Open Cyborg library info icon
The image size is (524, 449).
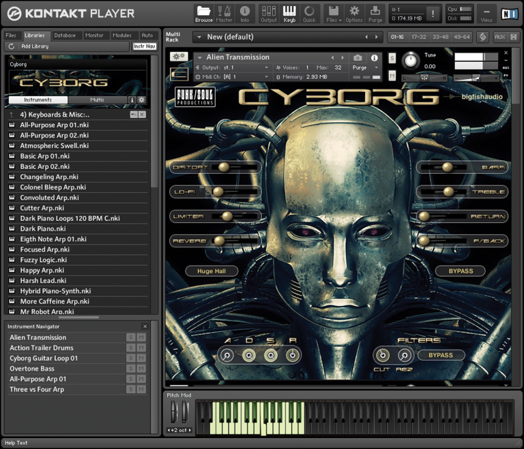[x=132, y=99]
